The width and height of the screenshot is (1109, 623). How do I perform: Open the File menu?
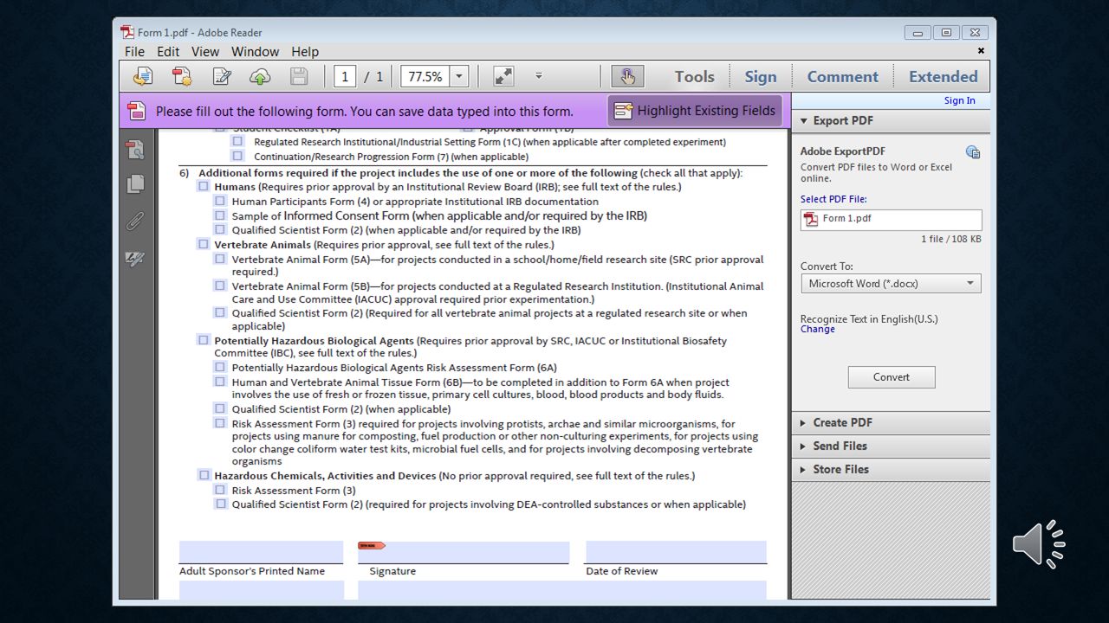click(134, 52)
